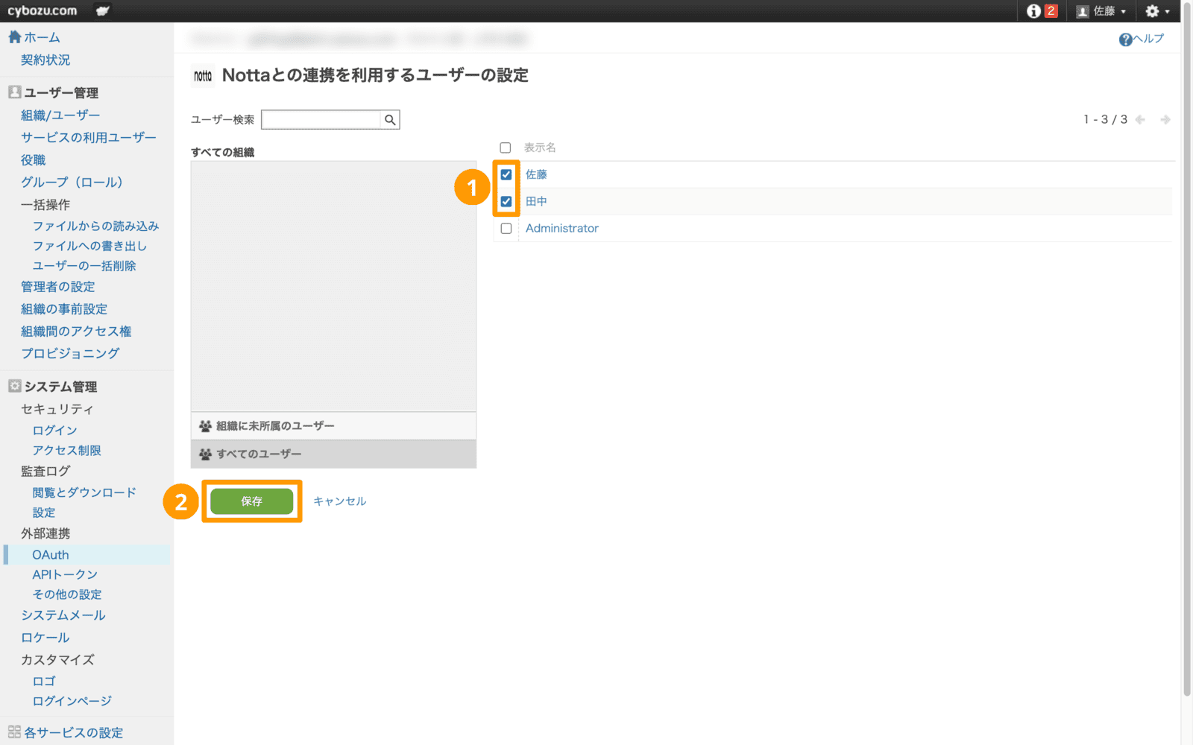Open サービスの利用ユーザー

pyautogui.click(x=89, y=138)
